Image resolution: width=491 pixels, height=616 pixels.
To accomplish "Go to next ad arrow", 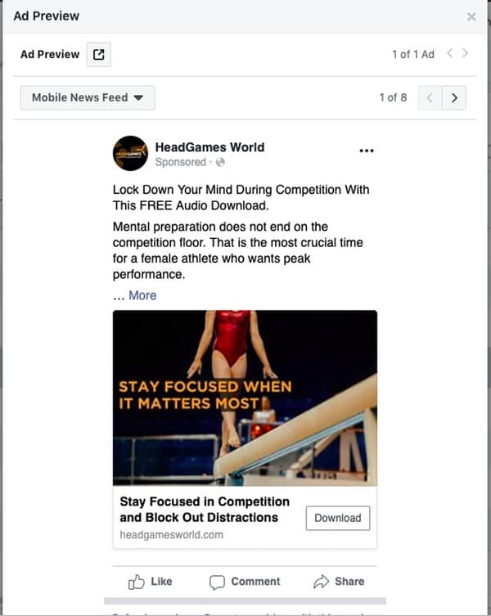I will tap(466, 54).
